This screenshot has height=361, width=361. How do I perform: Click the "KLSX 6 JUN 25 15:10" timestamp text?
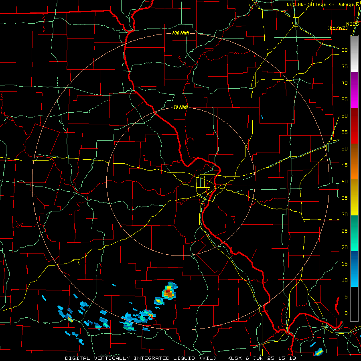(x=262, y=358)
